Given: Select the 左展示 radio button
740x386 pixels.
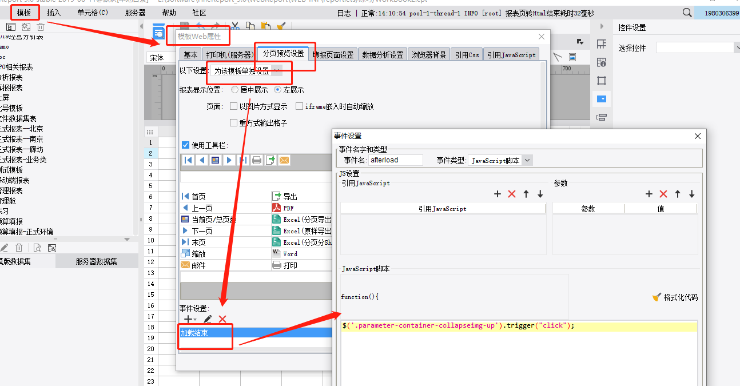Looking at the screenshot, I should 278,90.
